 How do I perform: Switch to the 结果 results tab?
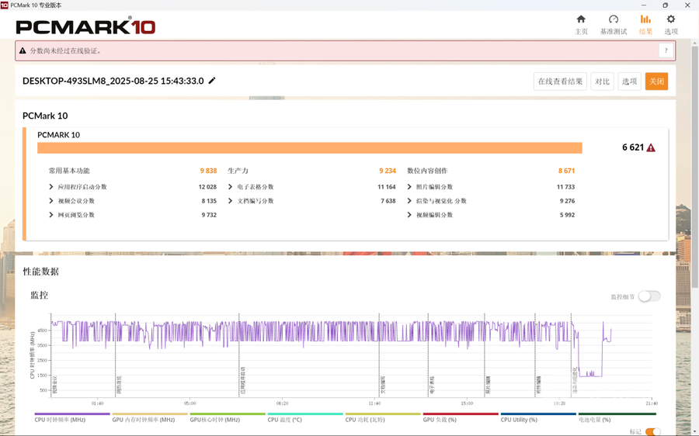pyautogui.click(x=645, y=24)
